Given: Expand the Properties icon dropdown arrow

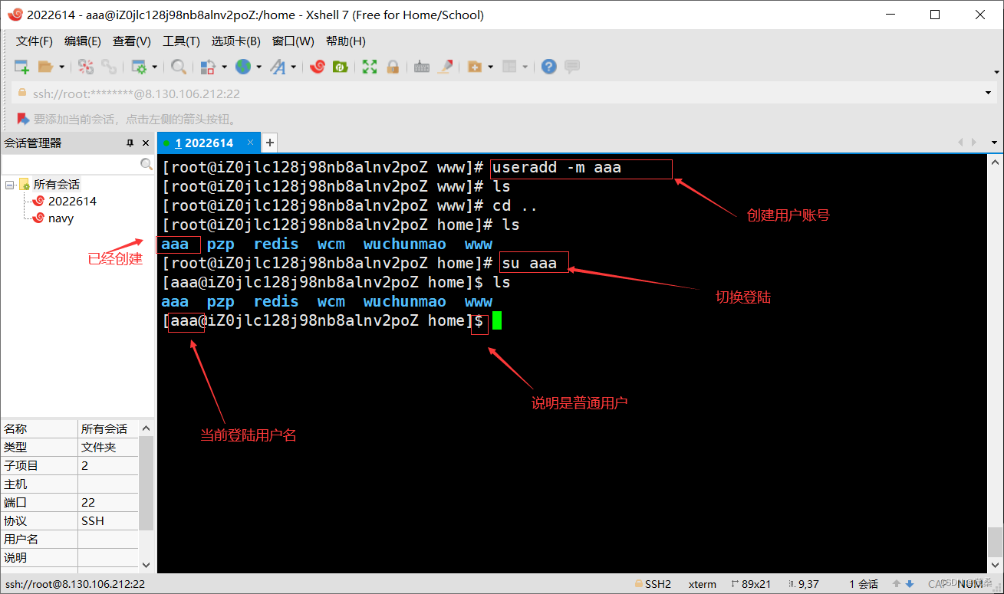Looking at the screenshot, I should point(154,67).
